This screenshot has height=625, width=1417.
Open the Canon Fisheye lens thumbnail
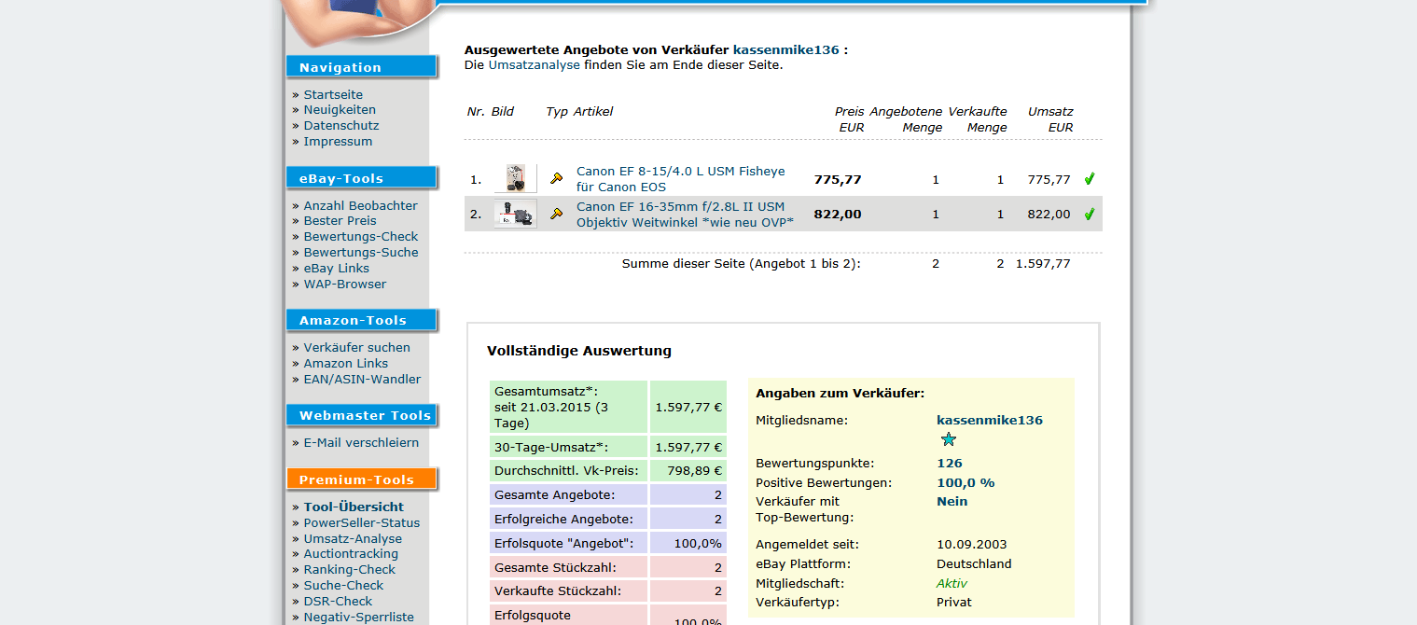tap(515, 178)
